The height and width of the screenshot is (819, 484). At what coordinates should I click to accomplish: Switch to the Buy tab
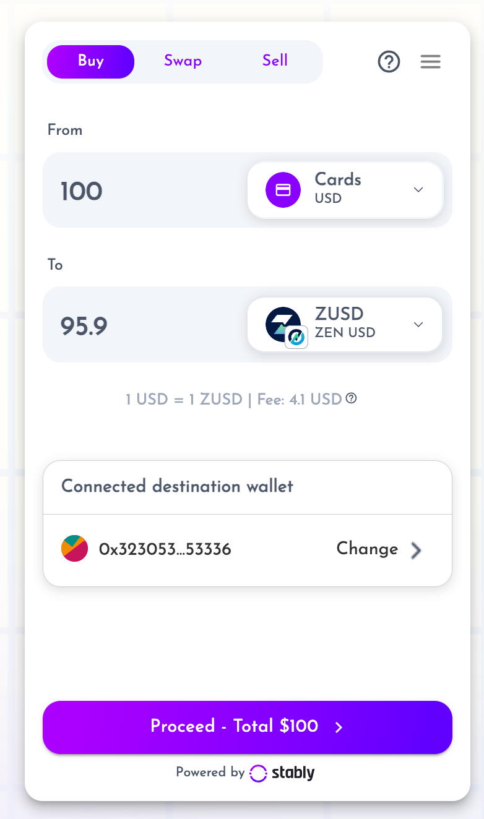tap(90, 61)
